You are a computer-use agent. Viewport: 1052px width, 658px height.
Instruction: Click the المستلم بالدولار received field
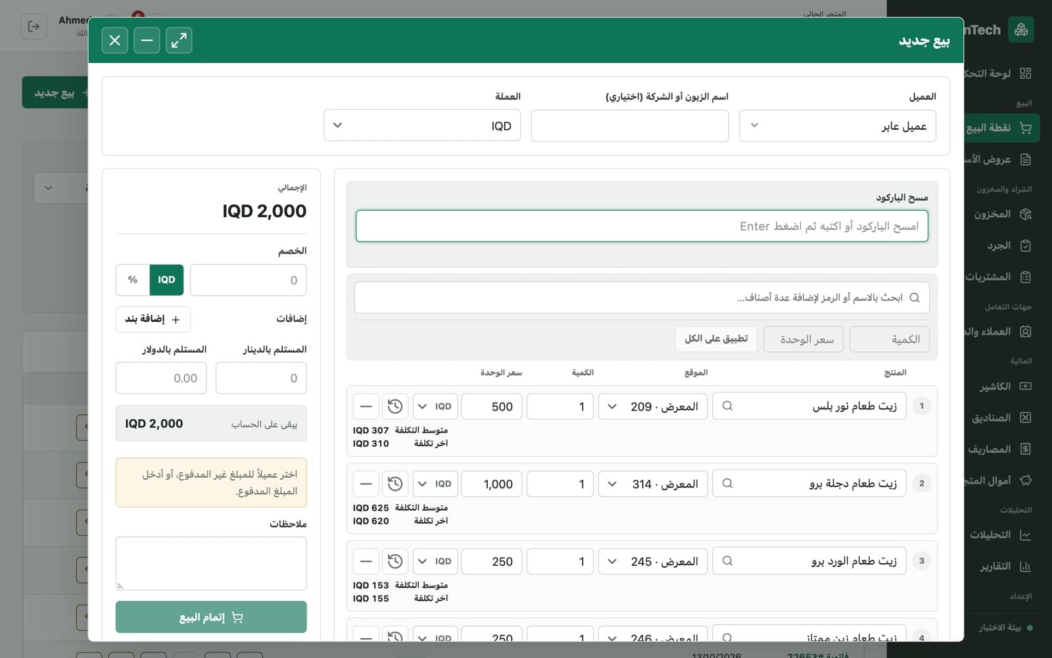161,378
